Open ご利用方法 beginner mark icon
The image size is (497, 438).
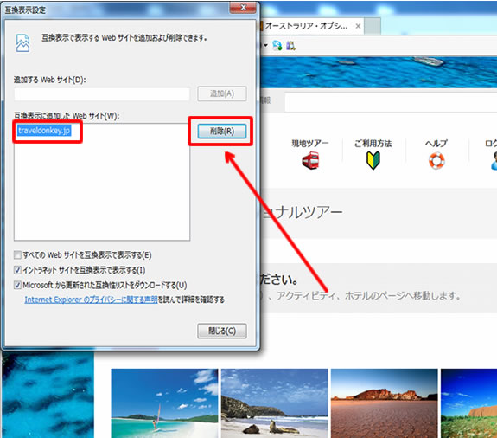point(373,160)
